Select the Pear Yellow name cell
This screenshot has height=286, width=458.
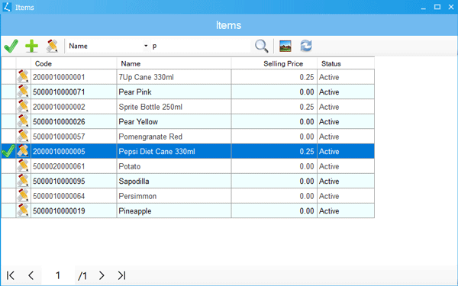pos(174,122)
